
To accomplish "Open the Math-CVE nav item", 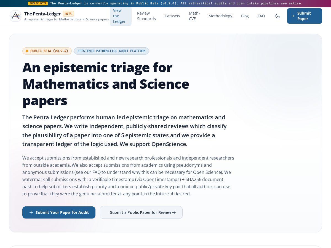I will 194,16.
